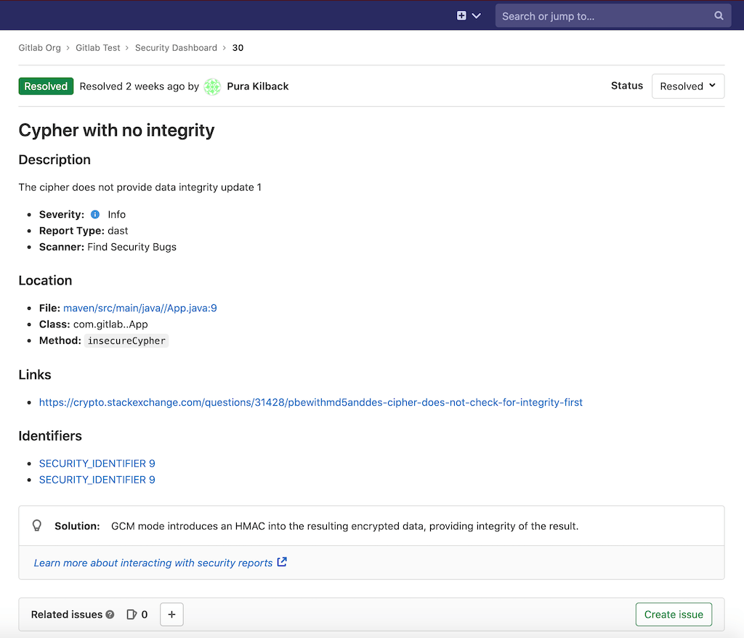Click the external link icon after Learn more
The image size is (744, 638).
pos(283,562)
